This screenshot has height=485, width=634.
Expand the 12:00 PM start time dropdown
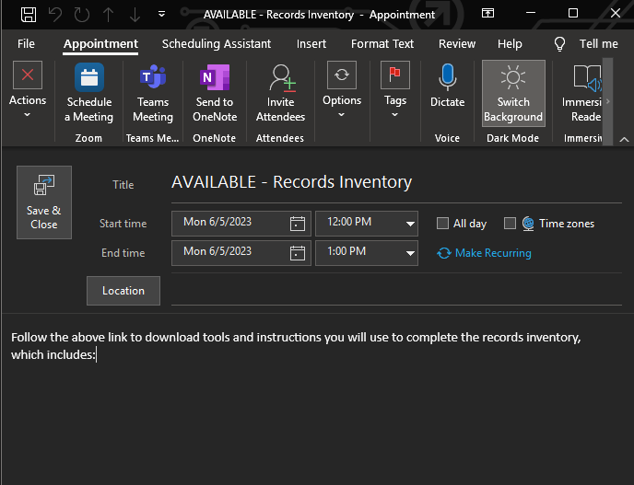click(410, 224)
